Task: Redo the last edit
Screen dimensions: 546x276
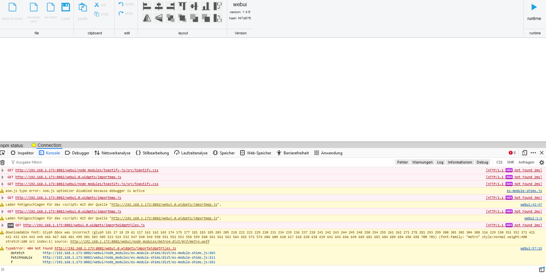Action: pos(126,13)
